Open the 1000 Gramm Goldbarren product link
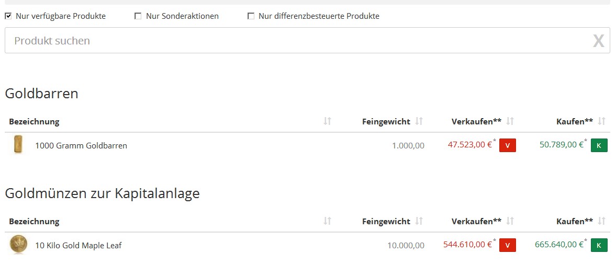This screenshot has height=265, width=616. (x=81, y=146)
